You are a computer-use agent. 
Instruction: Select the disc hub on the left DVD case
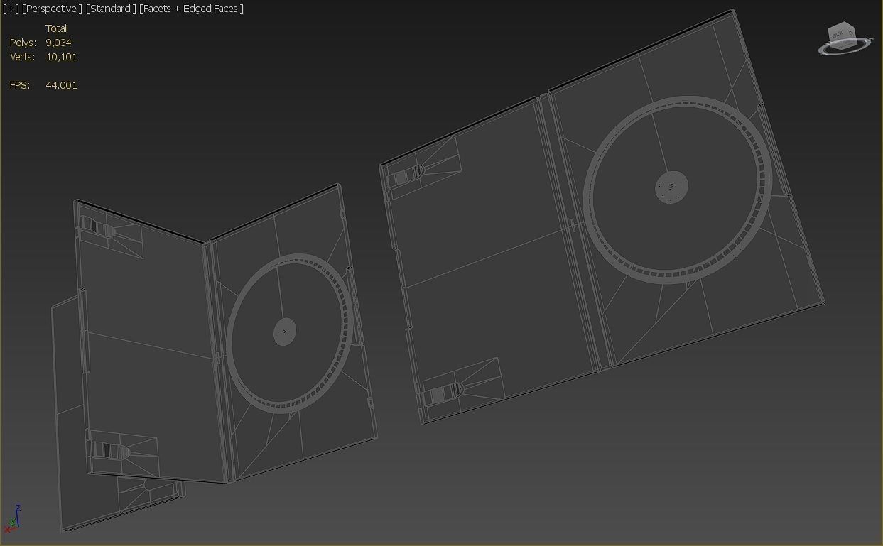tap(285, 332)
